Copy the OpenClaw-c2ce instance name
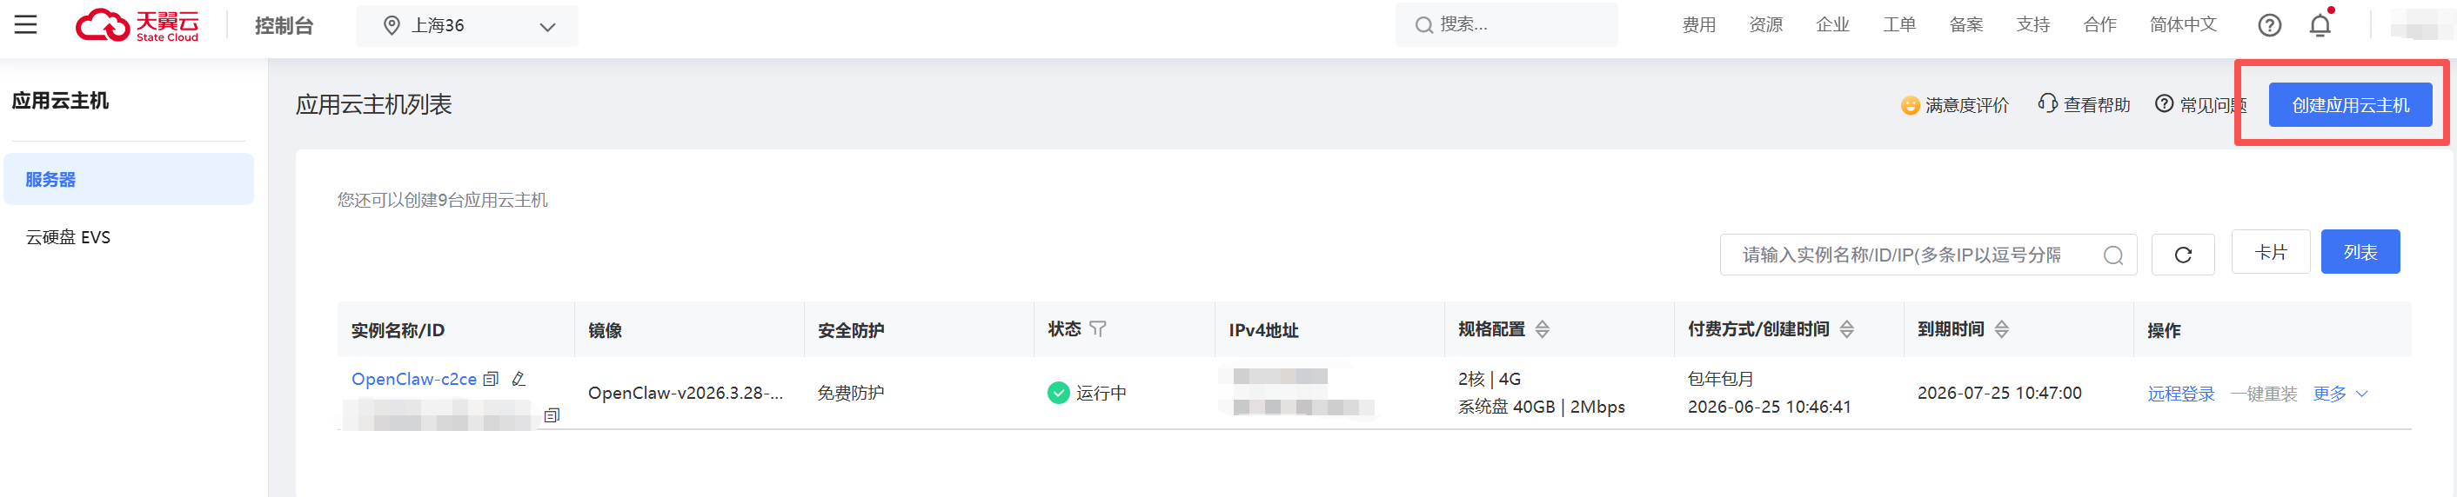The width and height of the screenshot is (2457, 497). [490, 379]
